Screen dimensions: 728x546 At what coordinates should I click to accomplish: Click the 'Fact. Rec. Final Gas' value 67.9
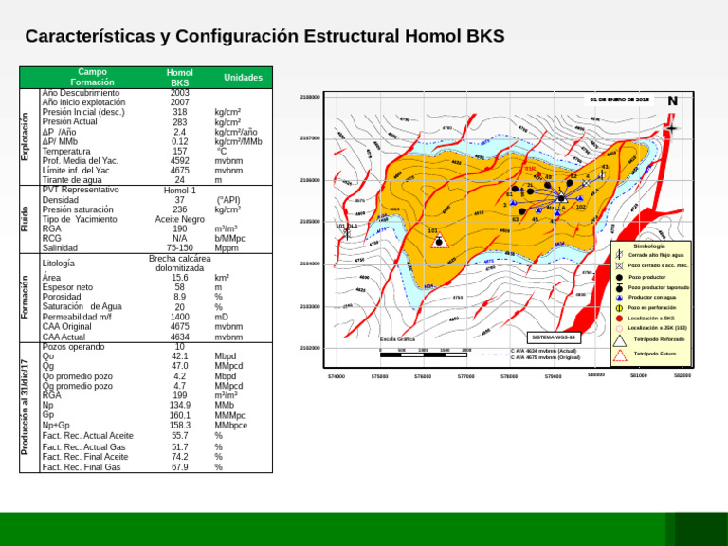[x=180, y=467]
